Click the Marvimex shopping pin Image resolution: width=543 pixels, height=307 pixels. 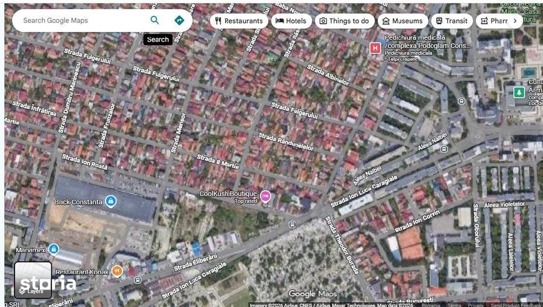point(53,249)
